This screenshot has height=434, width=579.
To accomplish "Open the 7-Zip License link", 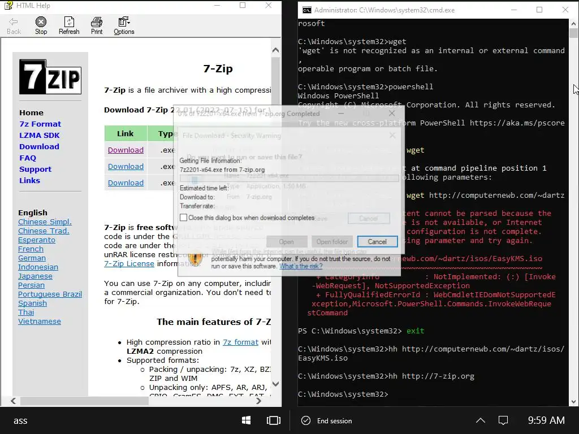I will (129, 264).
